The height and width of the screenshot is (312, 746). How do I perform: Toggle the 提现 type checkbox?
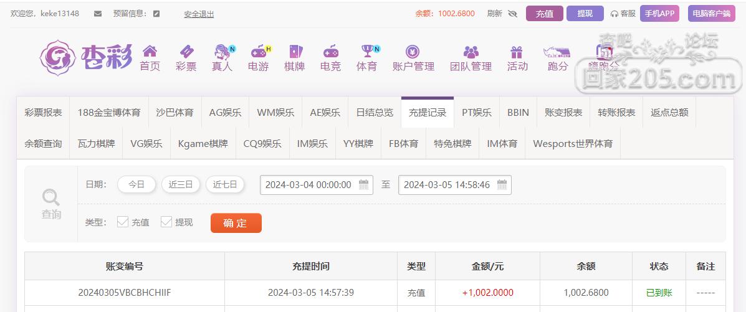(166, 222)
